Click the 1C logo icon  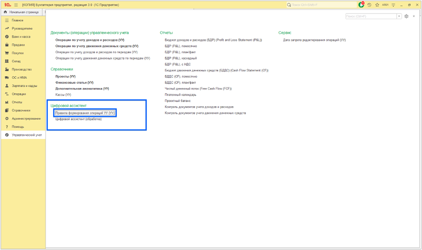(8, 5)
